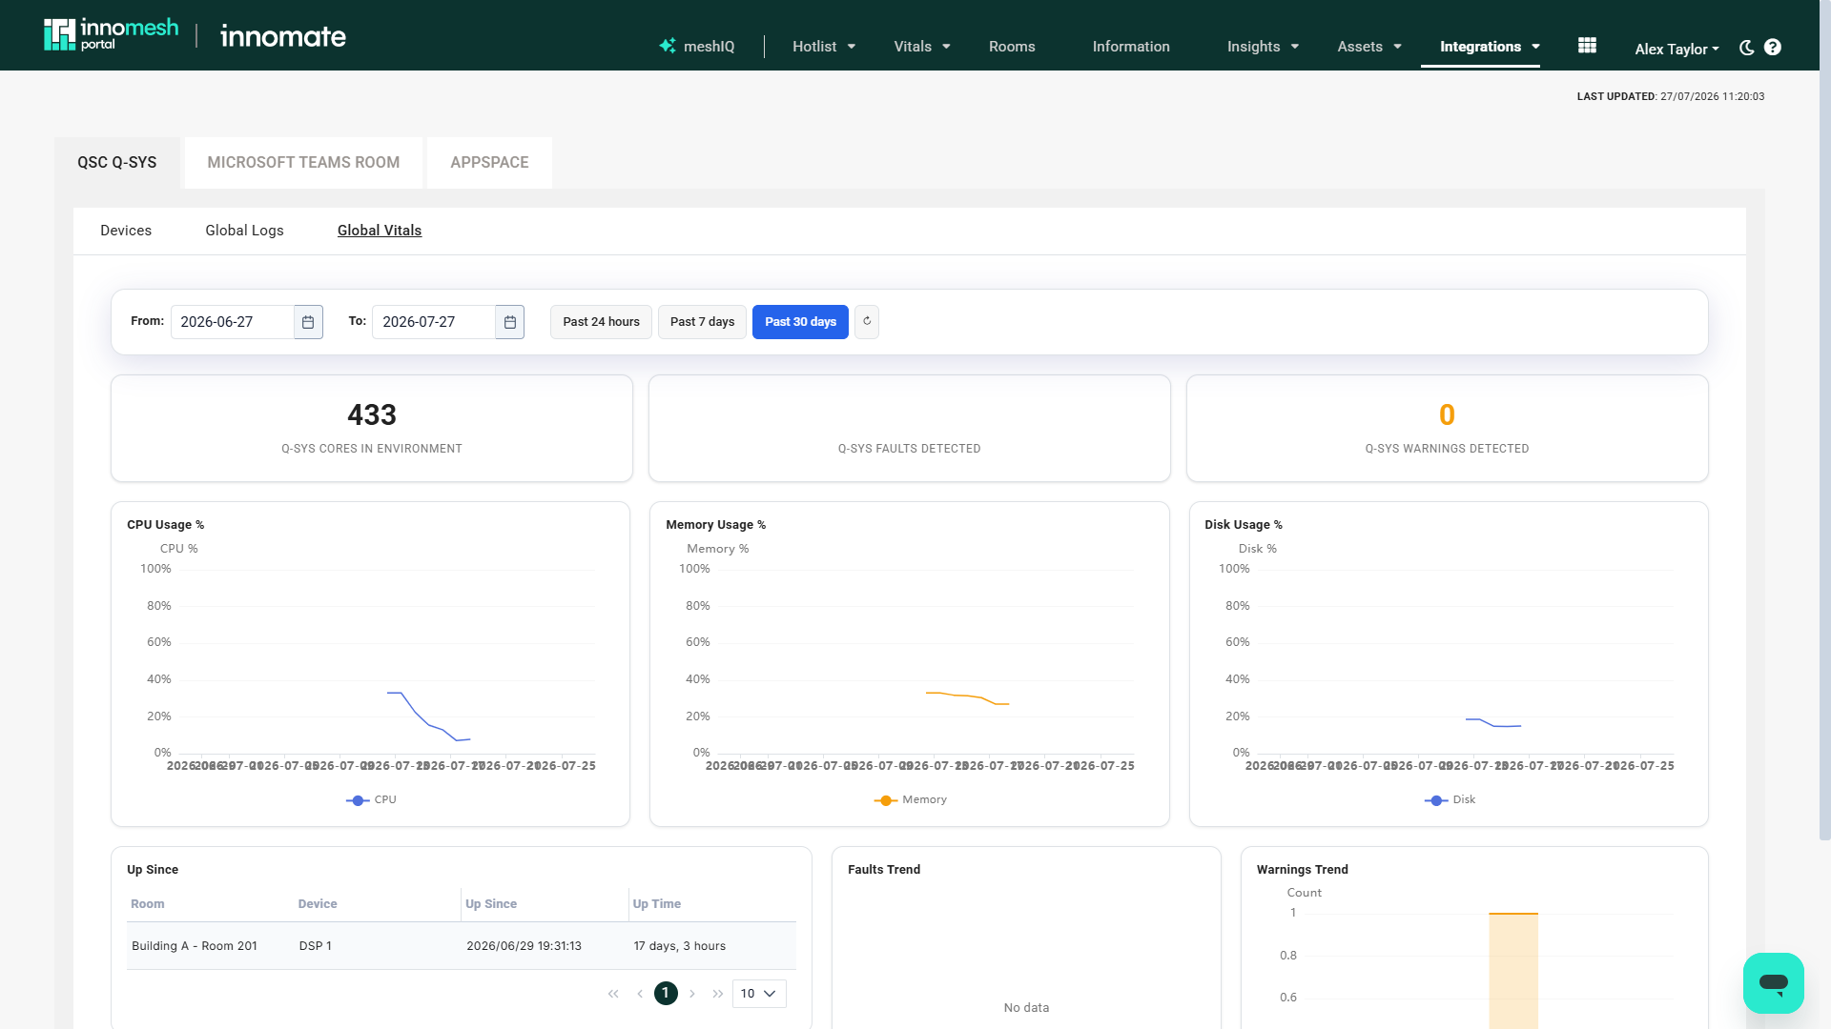The image size is (1831, 1029).
Task: Open meshIQ sparkle assistant
Action: click(x=697, y=46)
